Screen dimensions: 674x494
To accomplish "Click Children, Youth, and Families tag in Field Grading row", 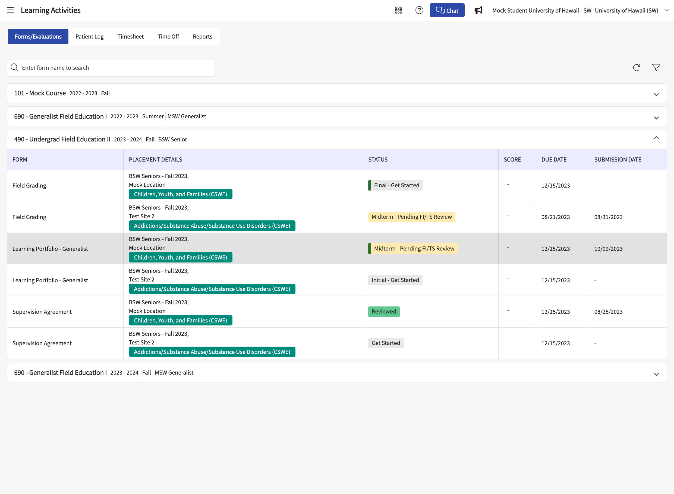I will (180, 194).
